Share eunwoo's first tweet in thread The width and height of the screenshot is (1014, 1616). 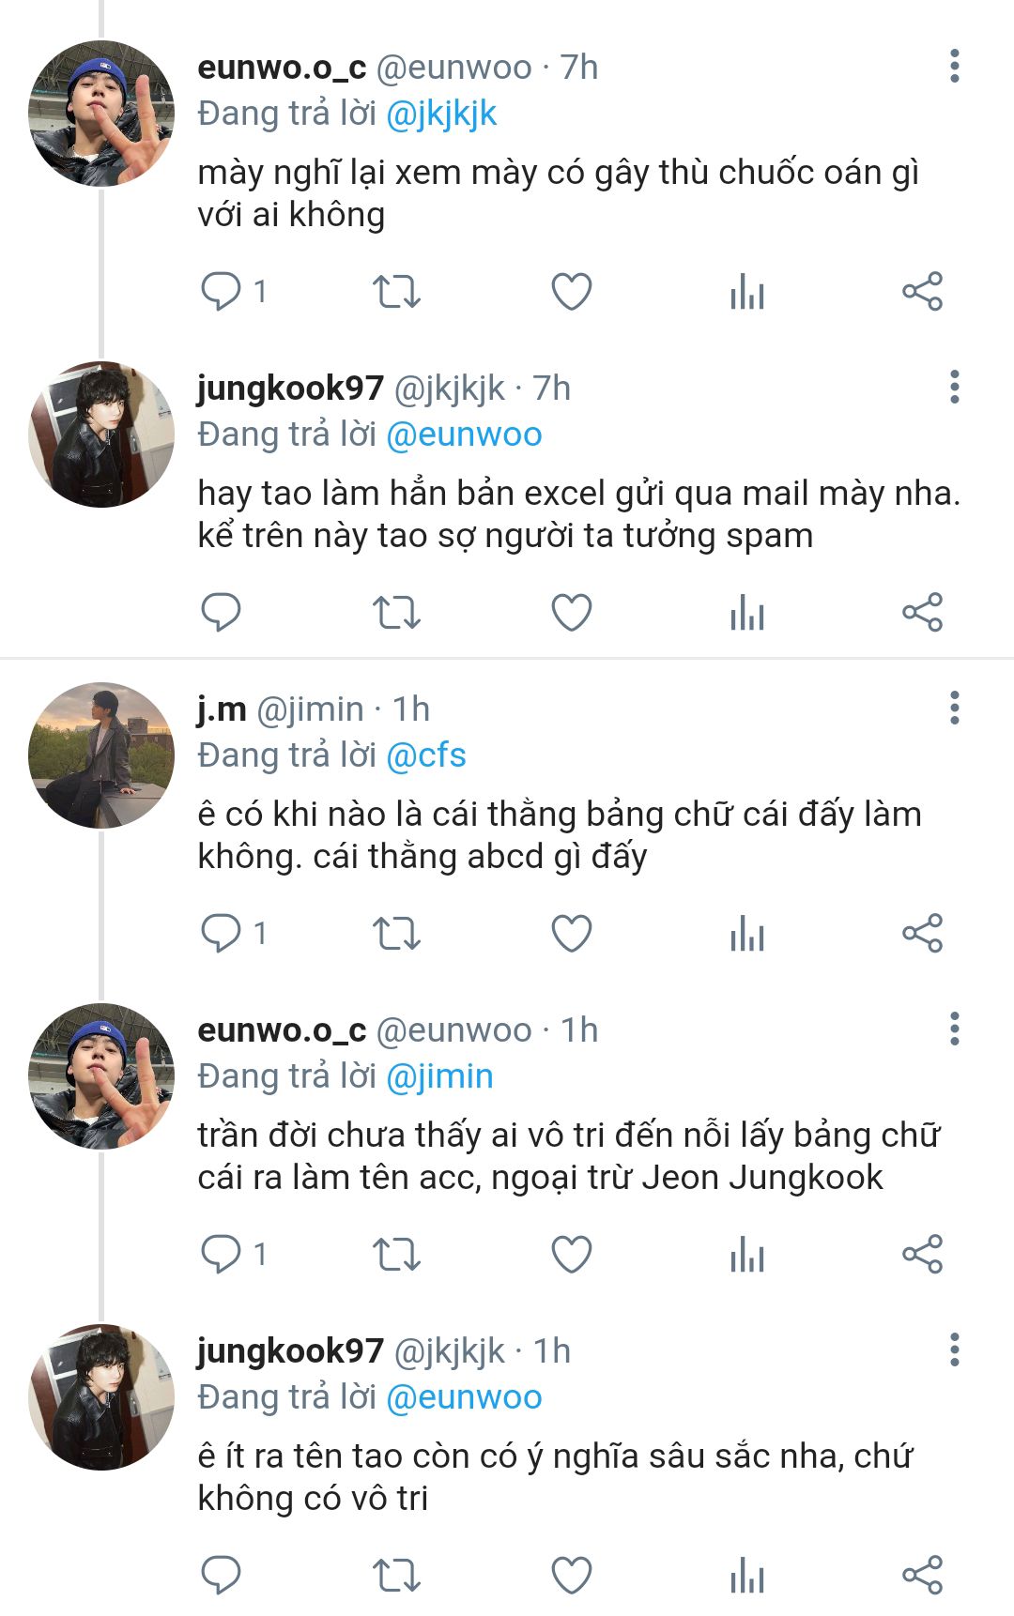(922, 292)
